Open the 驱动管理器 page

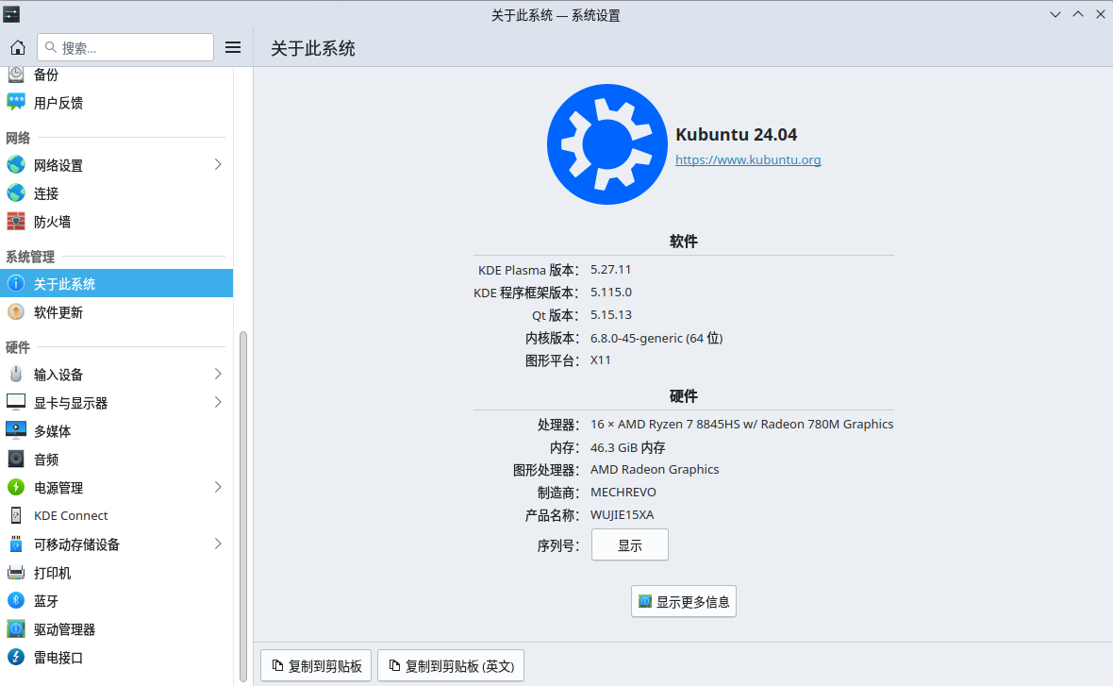coord(116,629)
